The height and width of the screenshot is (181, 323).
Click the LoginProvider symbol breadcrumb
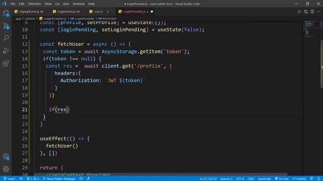[82, 19]
